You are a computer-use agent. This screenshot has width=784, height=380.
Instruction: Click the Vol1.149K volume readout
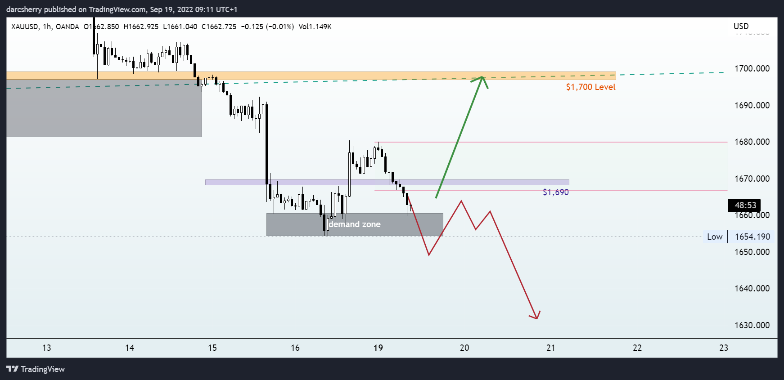coord(315,27)
